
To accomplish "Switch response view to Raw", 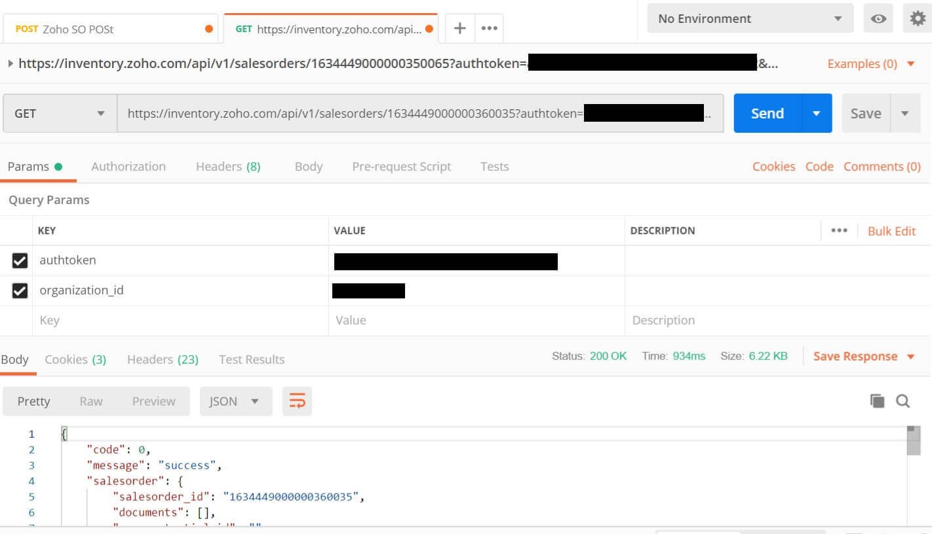I will tap(91, 401).
